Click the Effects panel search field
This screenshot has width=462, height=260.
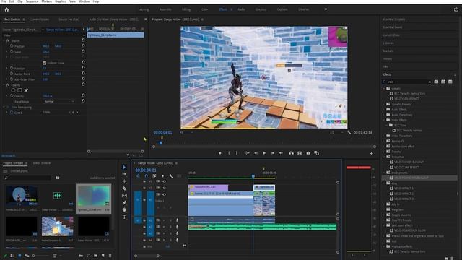pyautogui.click(x=406, y=82)
